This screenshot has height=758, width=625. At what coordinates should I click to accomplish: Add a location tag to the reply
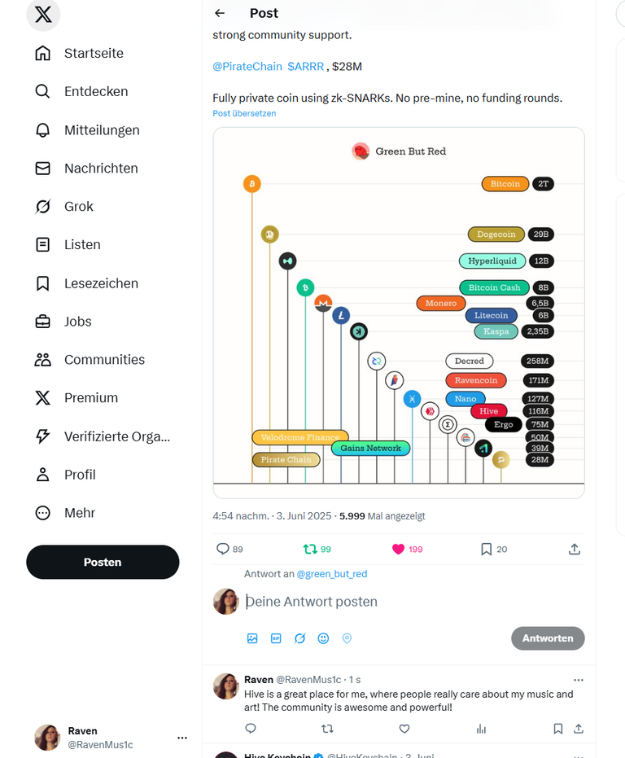tap(347, 638)
